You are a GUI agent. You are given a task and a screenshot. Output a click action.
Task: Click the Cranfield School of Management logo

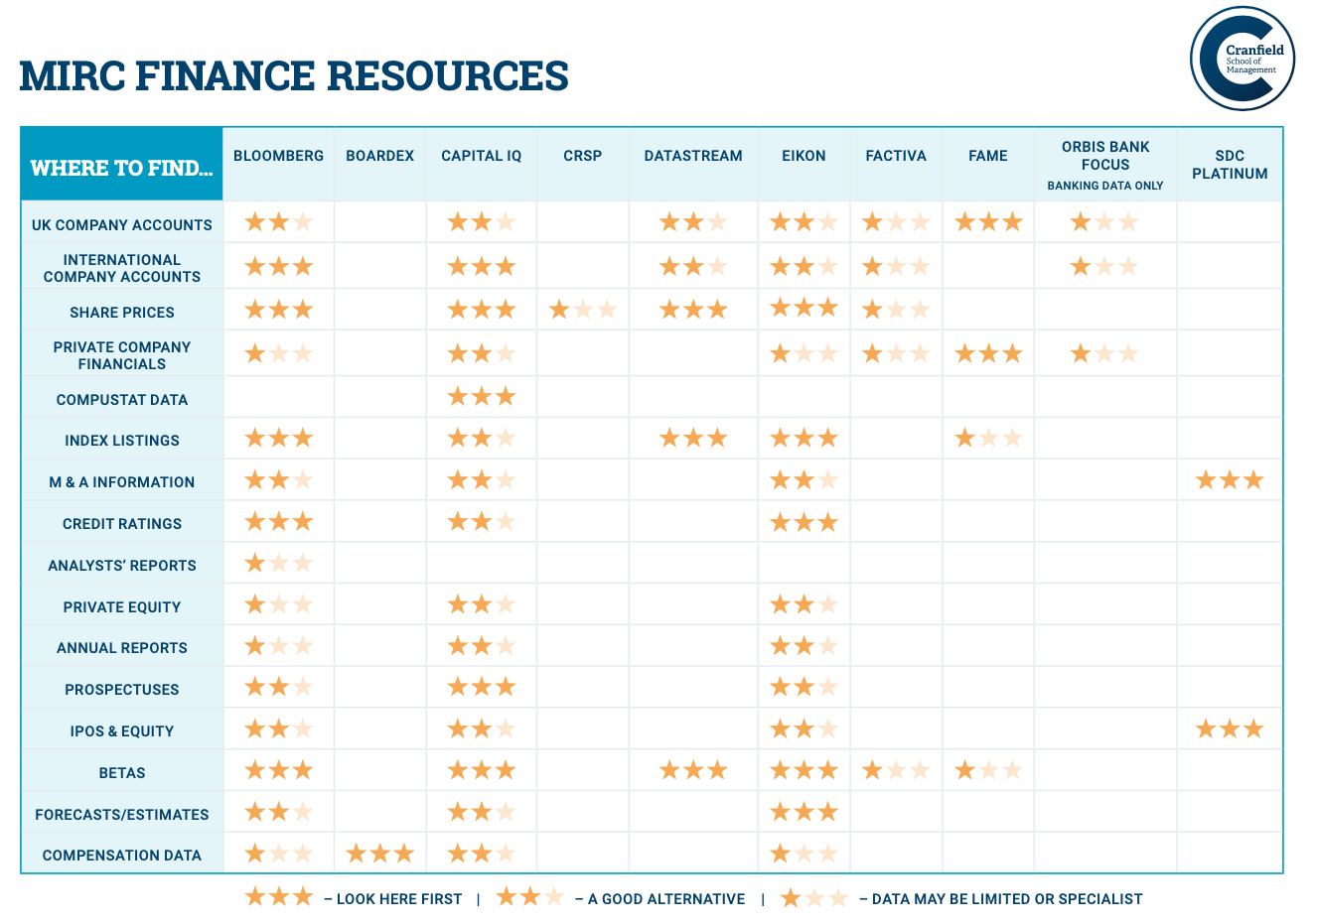[x=1243, y=59]
